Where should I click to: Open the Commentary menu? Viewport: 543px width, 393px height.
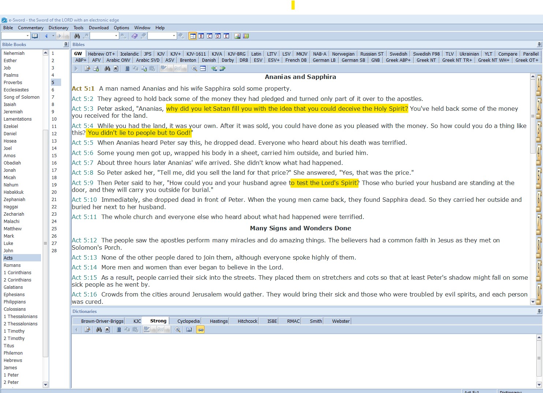(31, 28)
